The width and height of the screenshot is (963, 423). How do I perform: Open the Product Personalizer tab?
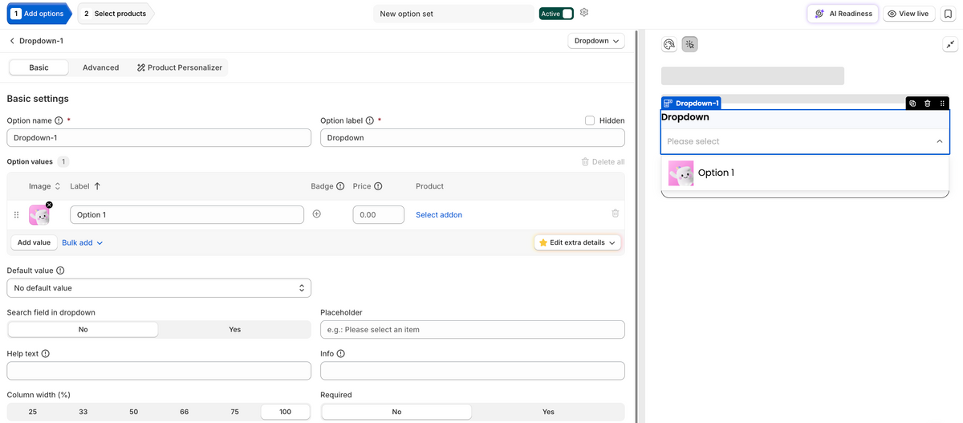tap(180, 67)
